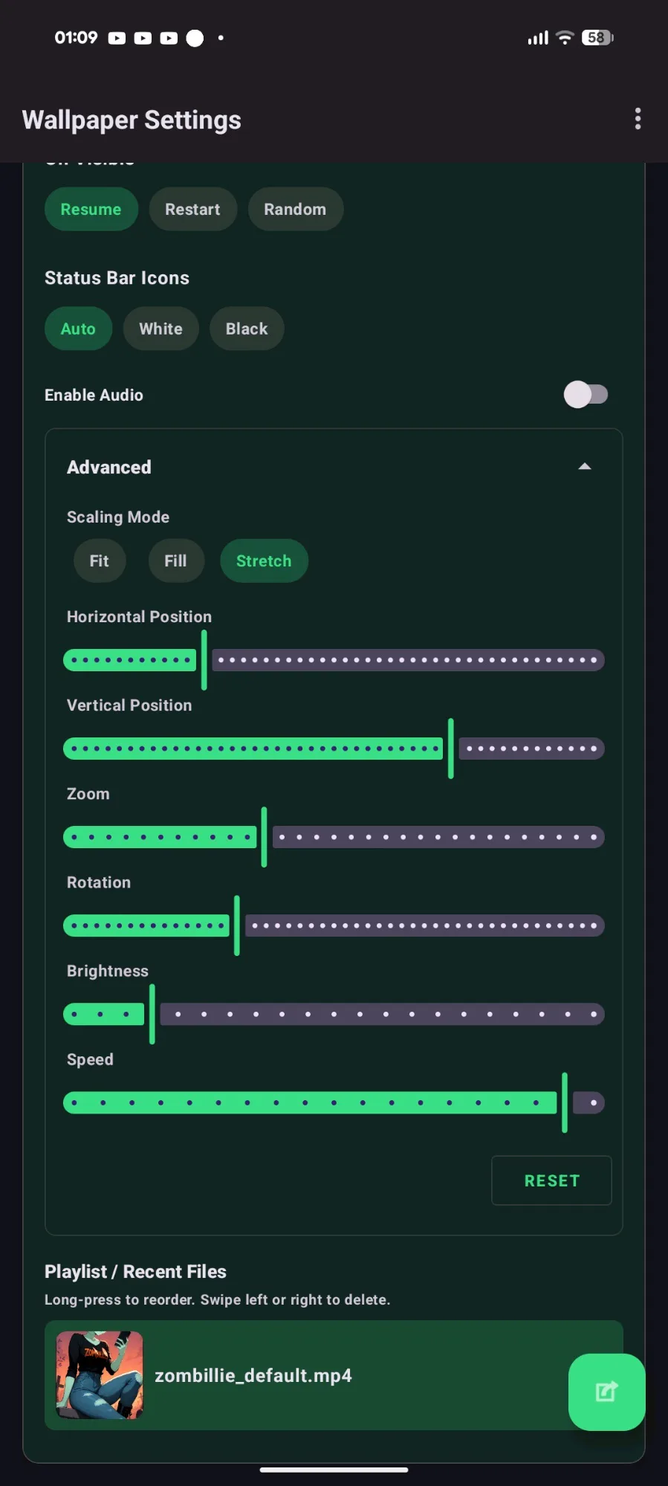Set status bar icons to White

click(160, 329)
